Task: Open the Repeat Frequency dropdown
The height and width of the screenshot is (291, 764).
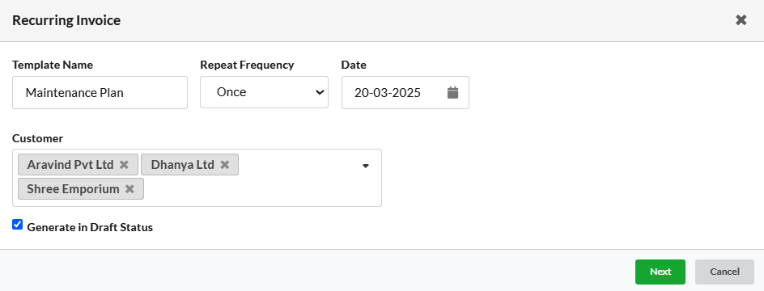Action: click(x=264, y=92)
